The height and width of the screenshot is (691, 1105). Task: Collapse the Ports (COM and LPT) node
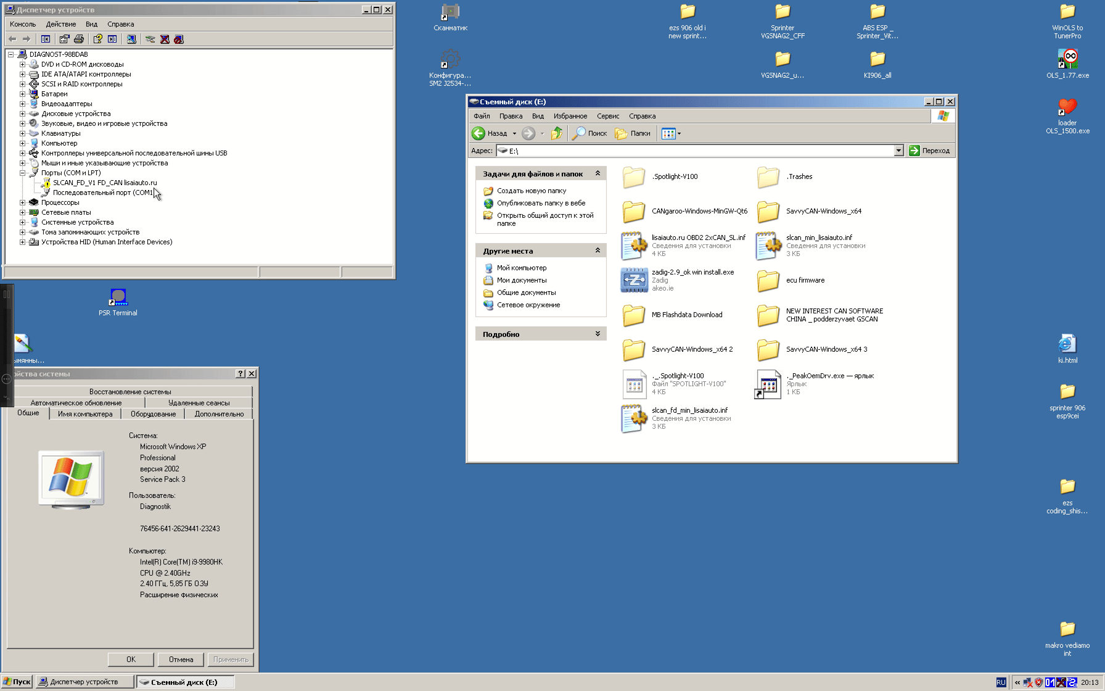[x=23, y=173]
